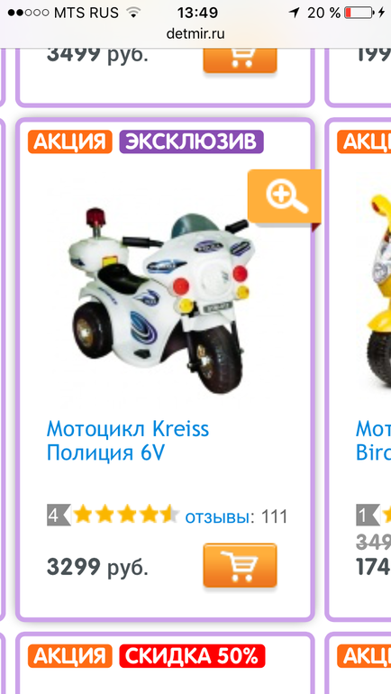This screenshot has height=694, width=391.
Task: Open the Мотоцикл Kreiss Полиция 6V link
Action: coord(128,441)
